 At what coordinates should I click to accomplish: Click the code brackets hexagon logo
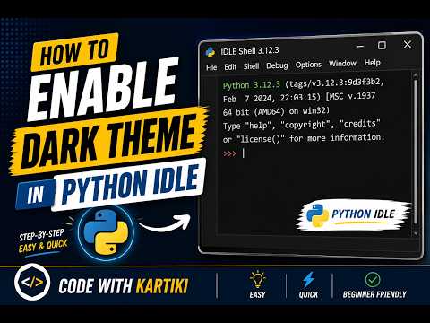(32, 282)
